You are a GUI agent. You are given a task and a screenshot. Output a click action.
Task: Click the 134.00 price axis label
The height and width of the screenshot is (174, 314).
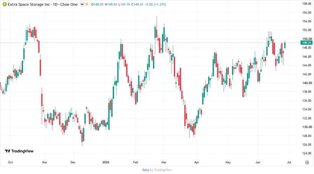[307, 109]
